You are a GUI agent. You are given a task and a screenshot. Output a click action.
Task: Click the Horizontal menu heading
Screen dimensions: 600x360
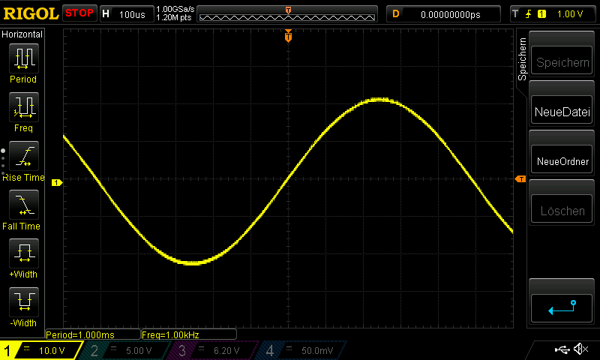click(x=22, y=34)
